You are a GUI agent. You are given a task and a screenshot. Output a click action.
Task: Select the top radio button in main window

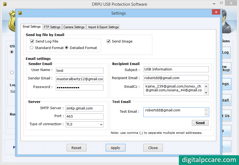[12, 52]
